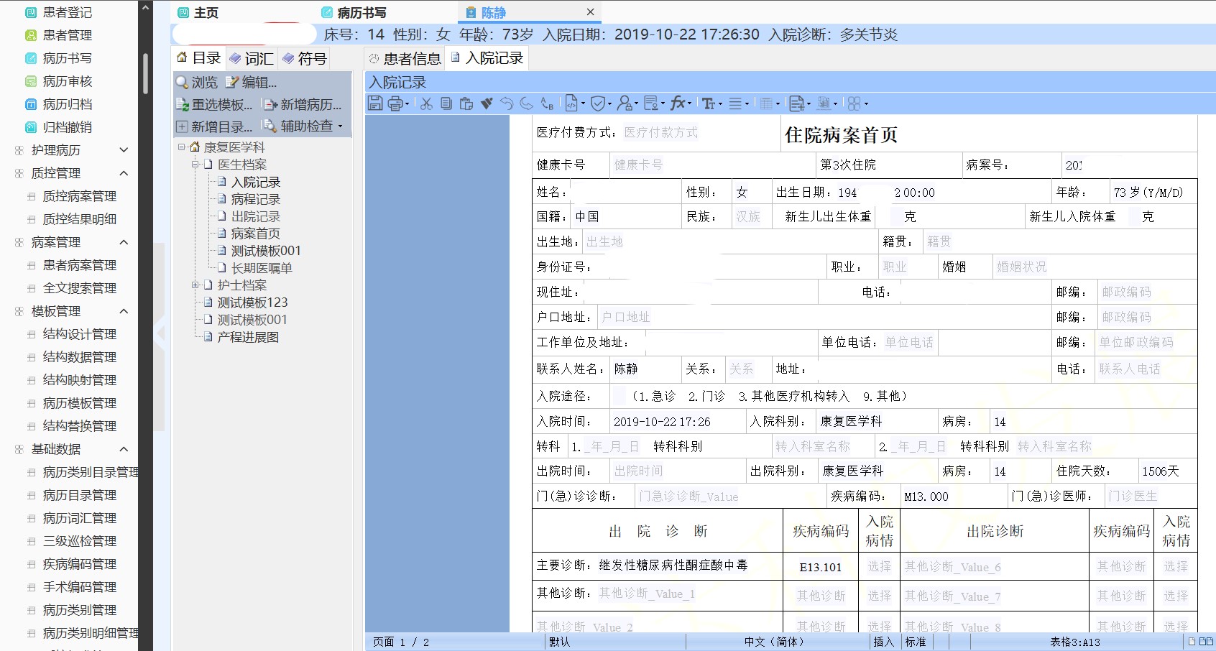Image resolution: width=1216 pixels, height=651 pixels.
Task: Select the 目录 tab
Action: pyautogui.click(x=199, y=58)
